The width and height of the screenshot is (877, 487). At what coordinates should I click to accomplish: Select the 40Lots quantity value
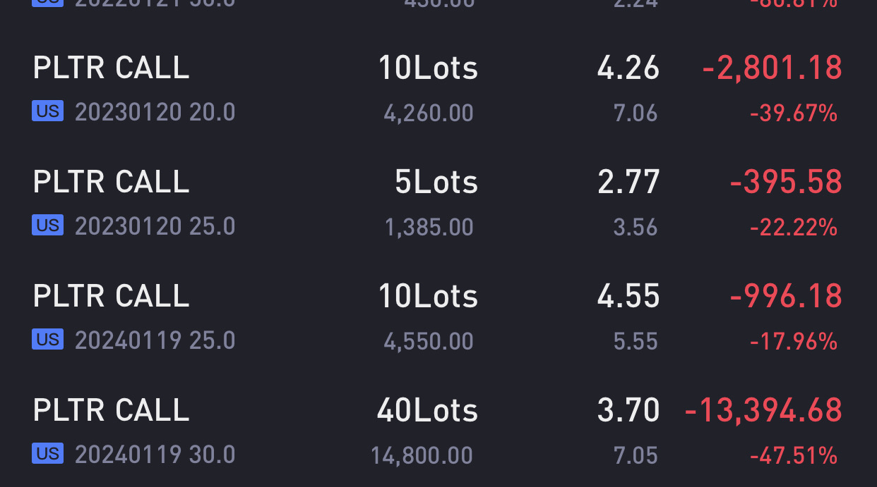(427, 410)
